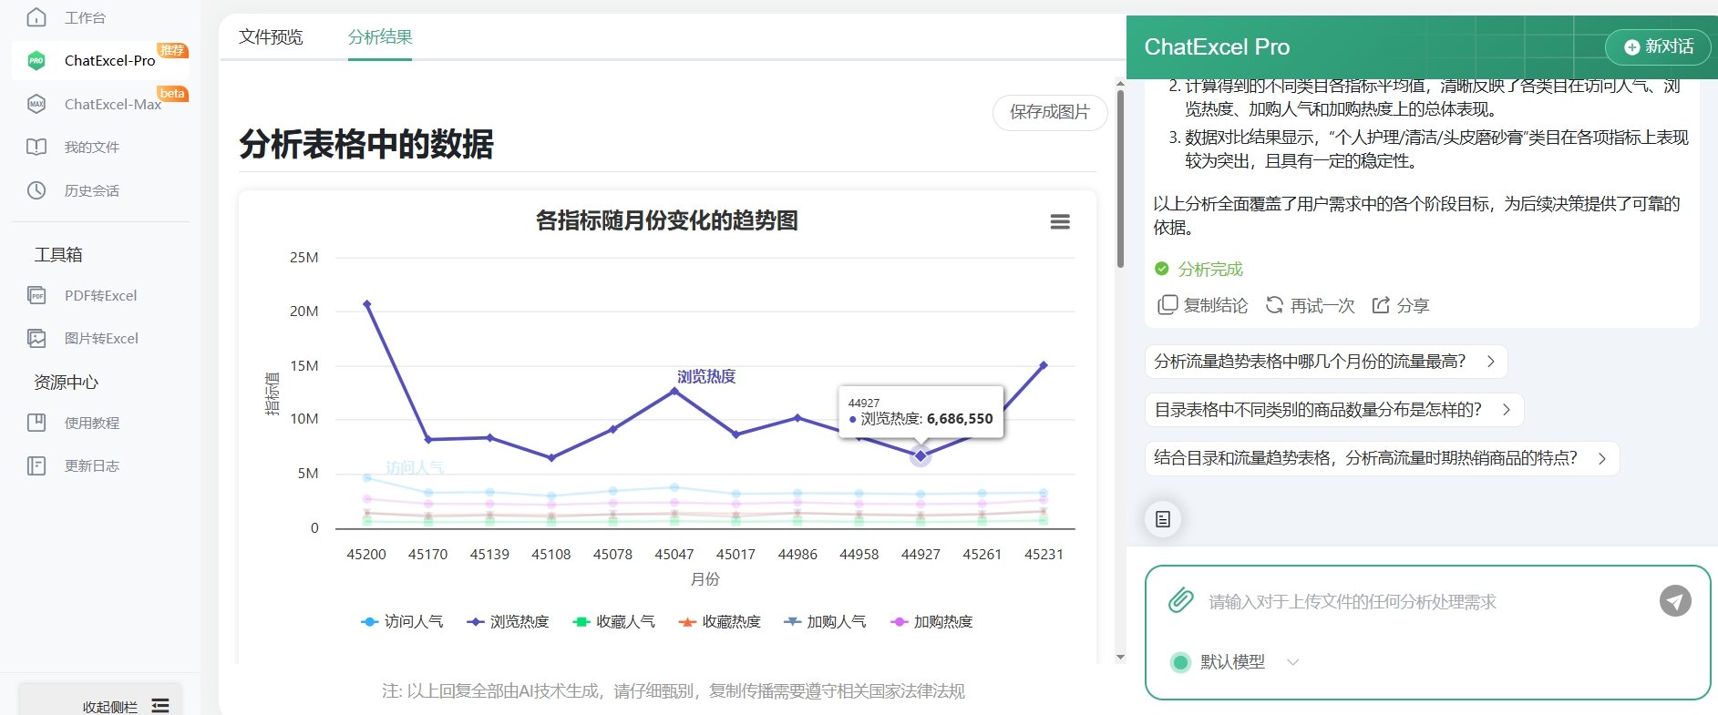Click 分享 share icon
1718x715 pixels.
[1381, 305]
